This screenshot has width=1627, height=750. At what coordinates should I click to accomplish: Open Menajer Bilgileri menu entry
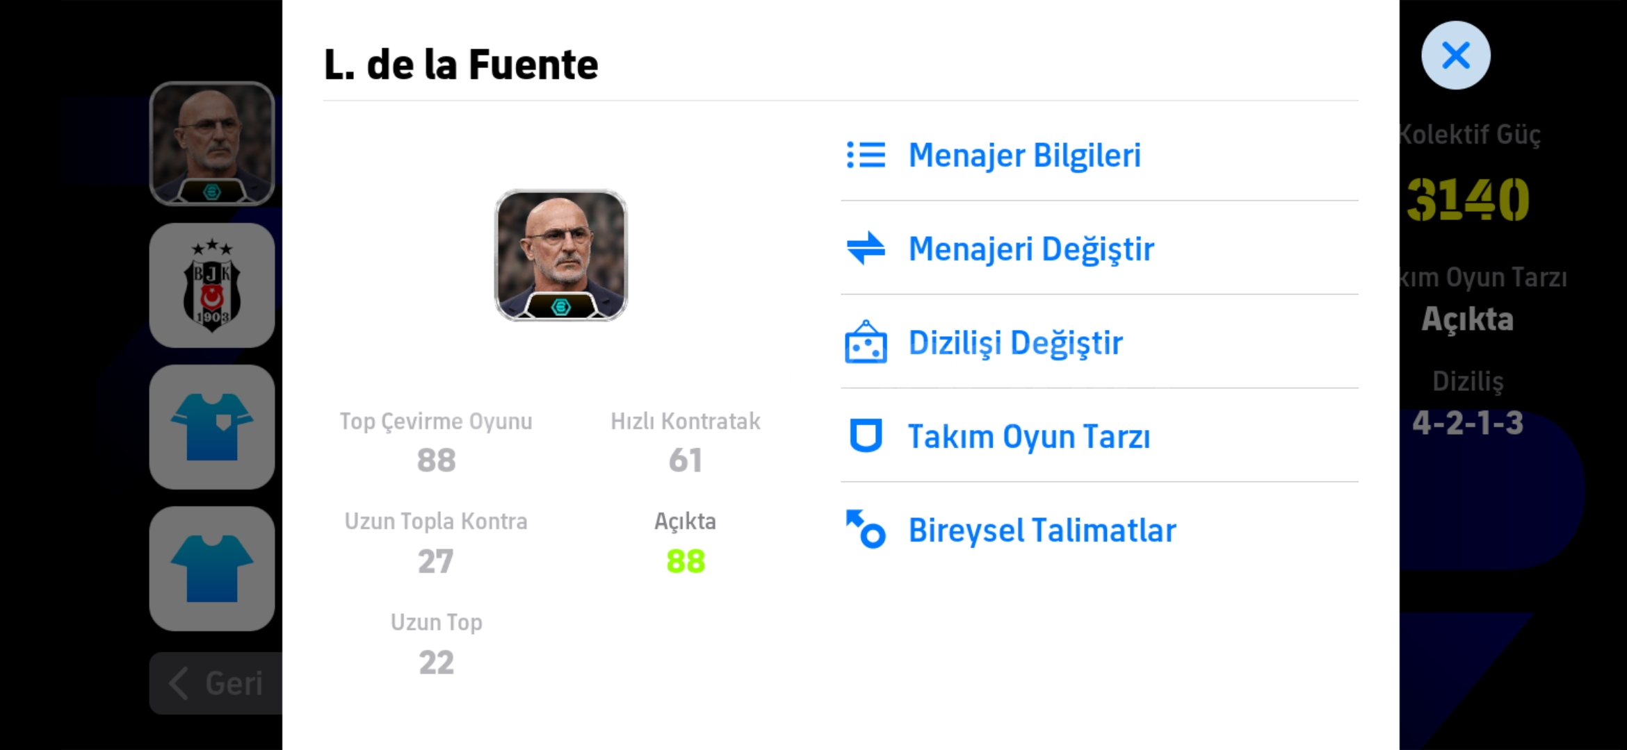[x=1024, y=155]
